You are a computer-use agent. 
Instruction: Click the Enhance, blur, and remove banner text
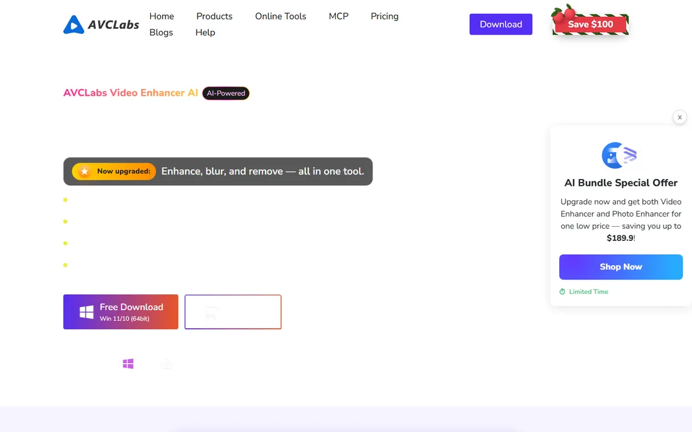coord(262,171)
